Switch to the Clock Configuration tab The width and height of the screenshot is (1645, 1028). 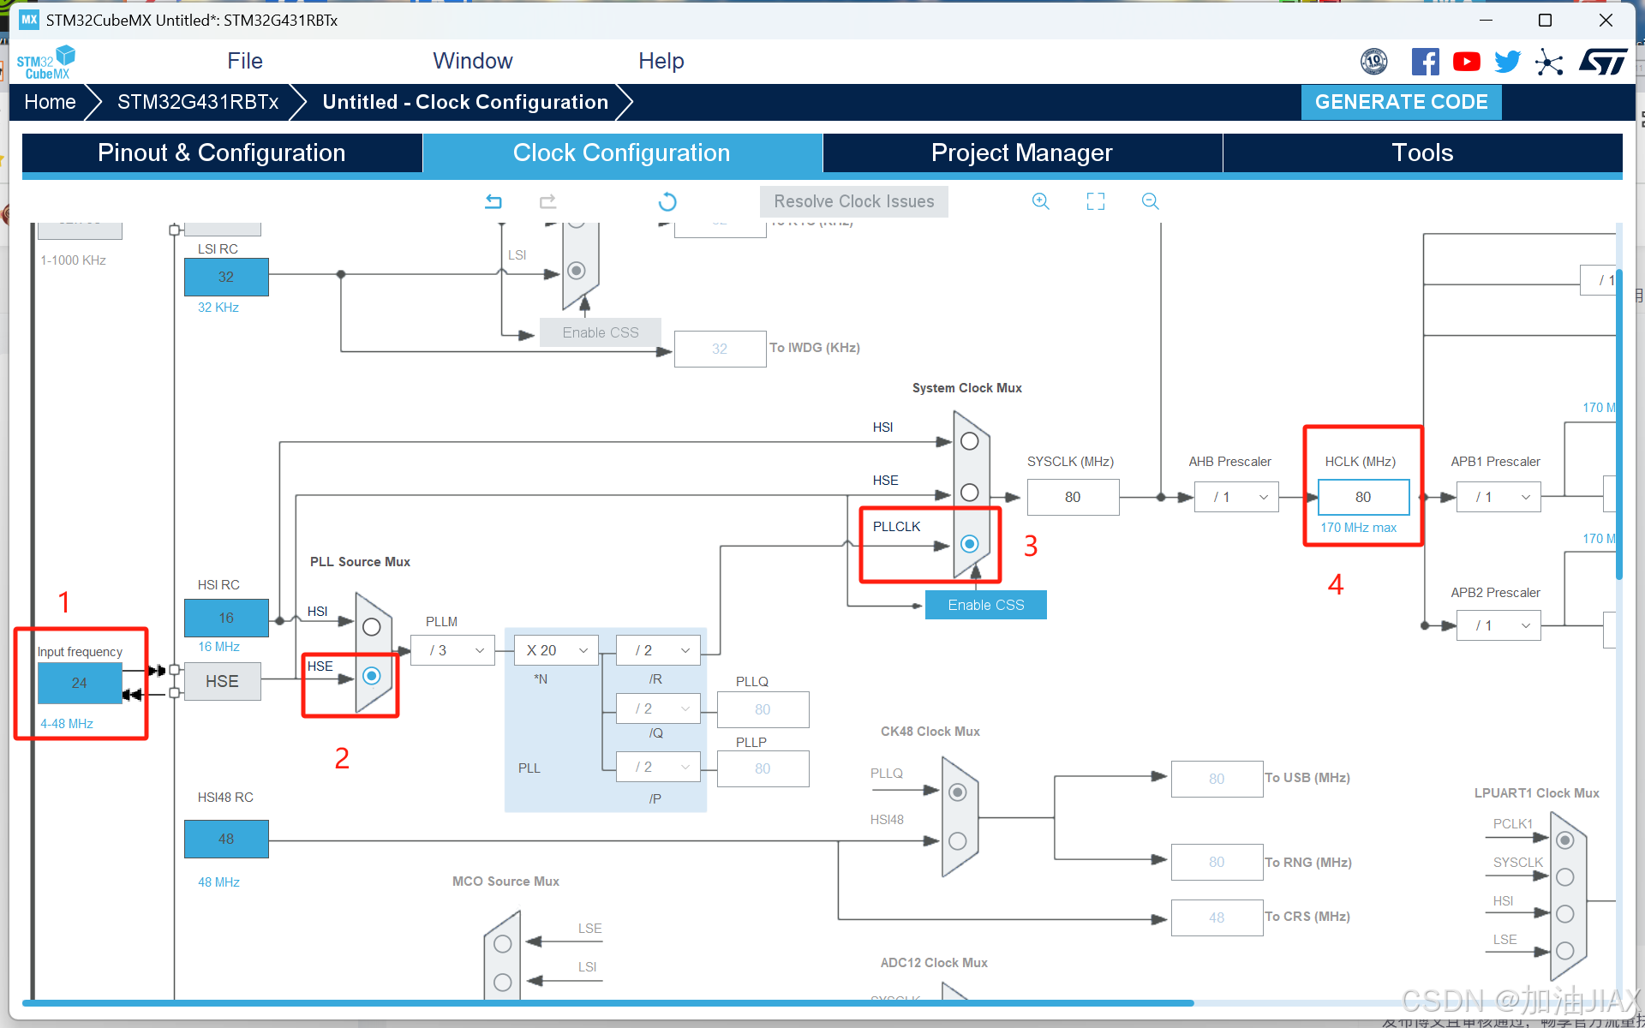click(x=622, y=152)
